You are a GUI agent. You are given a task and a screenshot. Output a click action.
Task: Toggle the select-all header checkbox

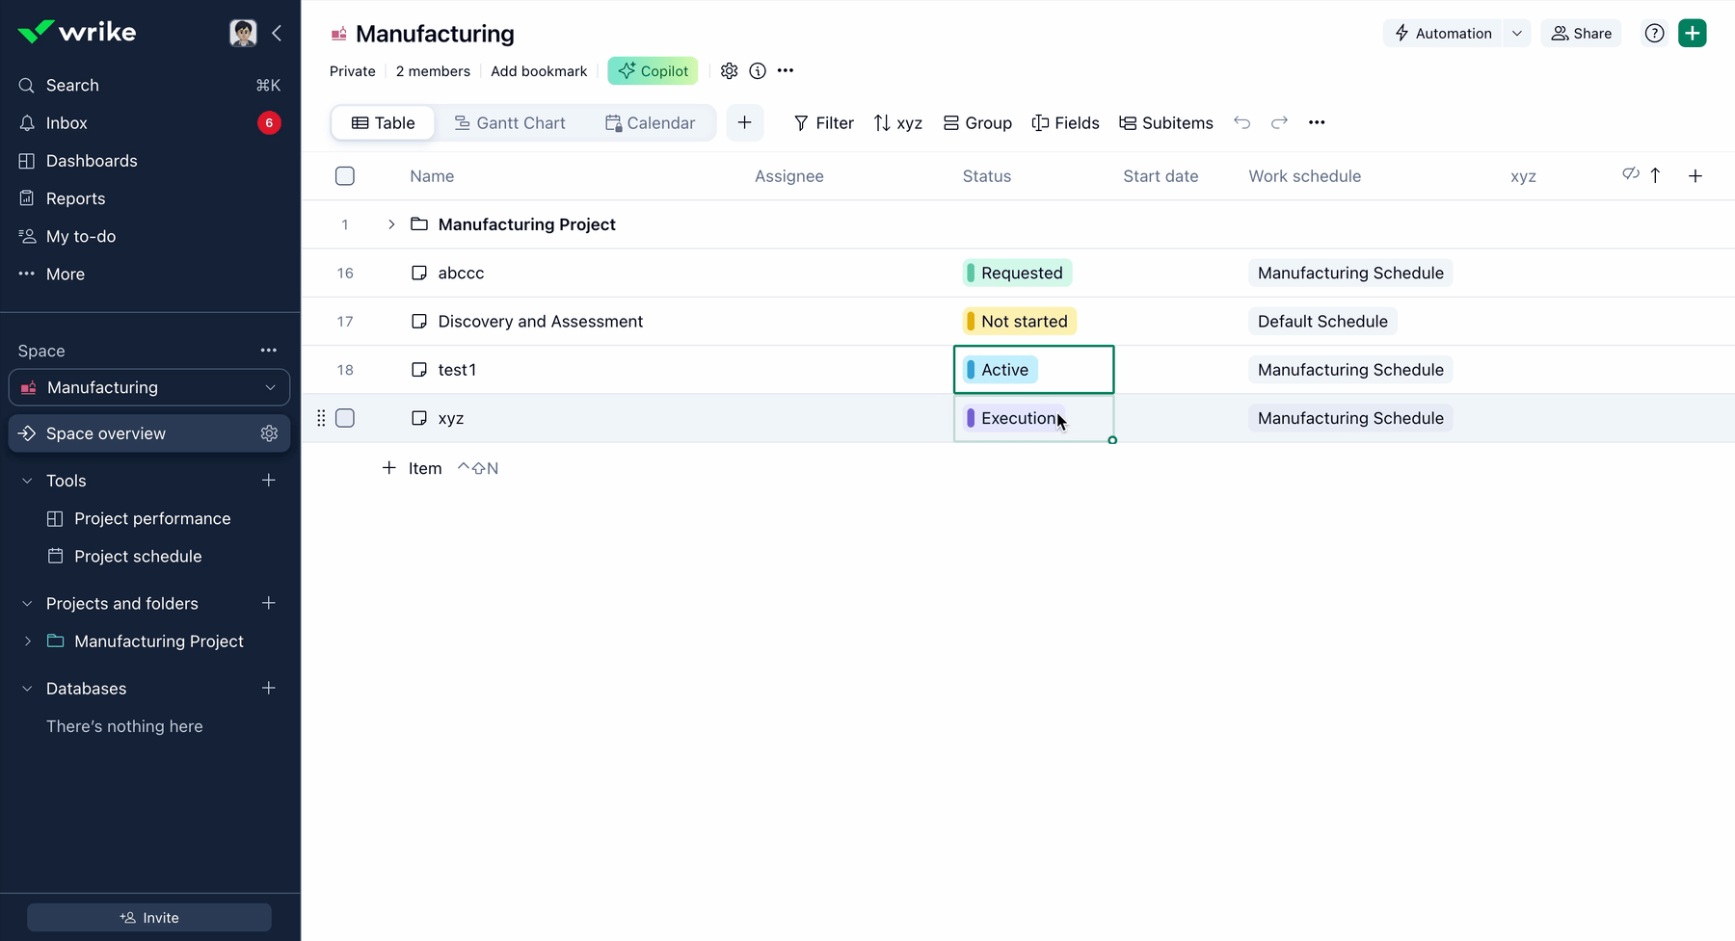(345, 176)
